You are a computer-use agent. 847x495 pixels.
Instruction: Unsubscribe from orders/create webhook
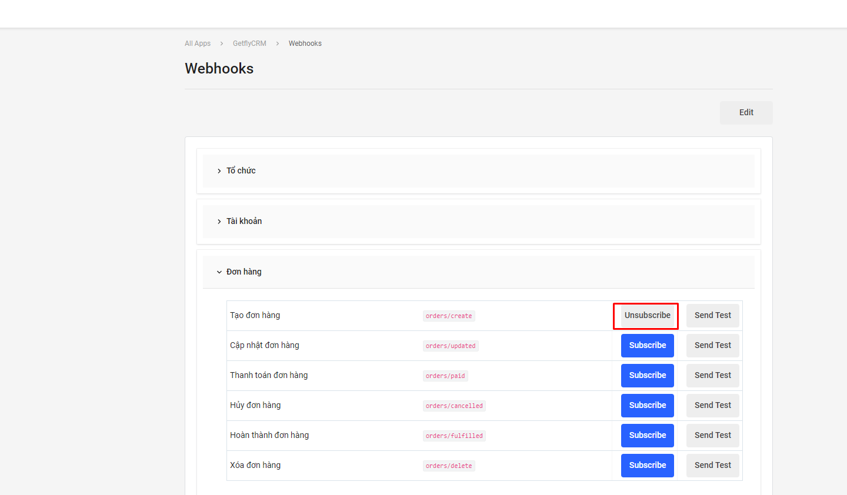click(x=647, y=316)
